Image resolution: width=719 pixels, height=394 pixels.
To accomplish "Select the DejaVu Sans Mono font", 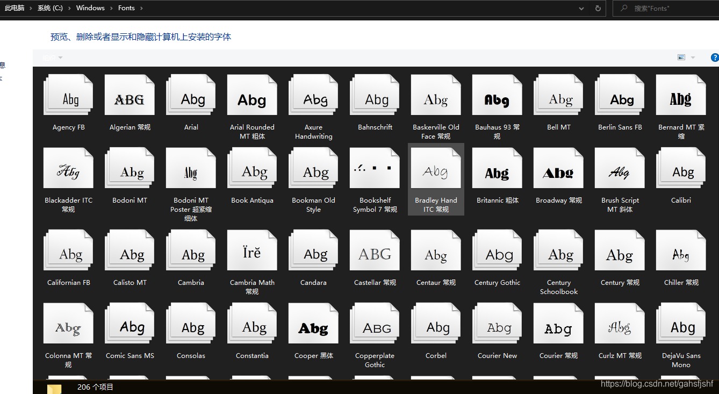I will click(681, 324).
